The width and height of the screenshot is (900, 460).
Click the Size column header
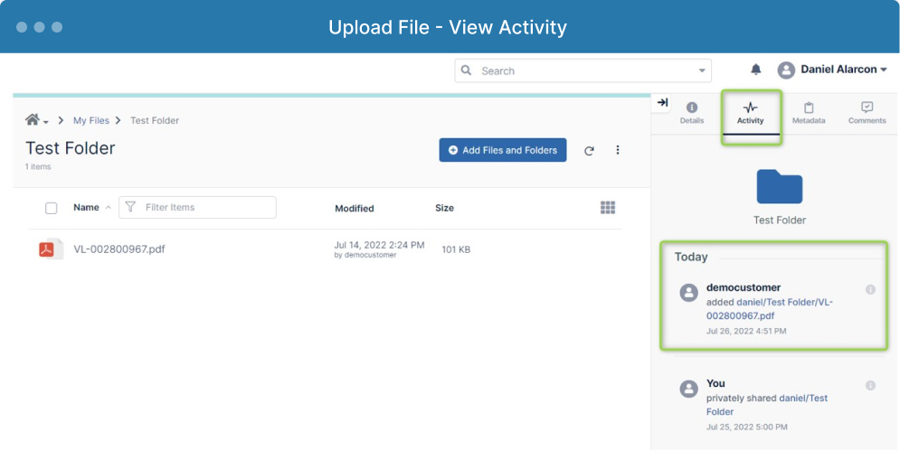pos(444,208)
